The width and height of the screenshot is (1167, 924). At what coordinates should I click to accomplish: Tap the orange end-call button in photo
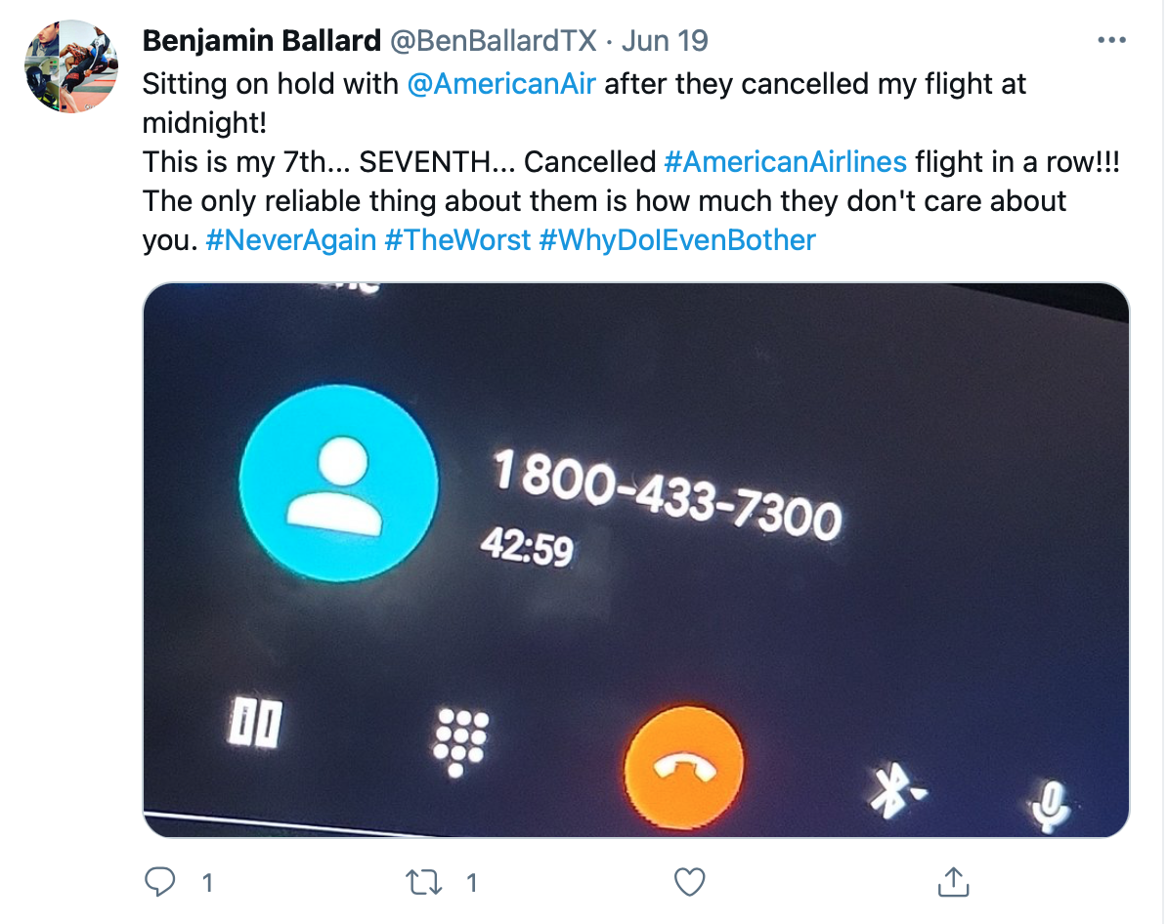683,767
